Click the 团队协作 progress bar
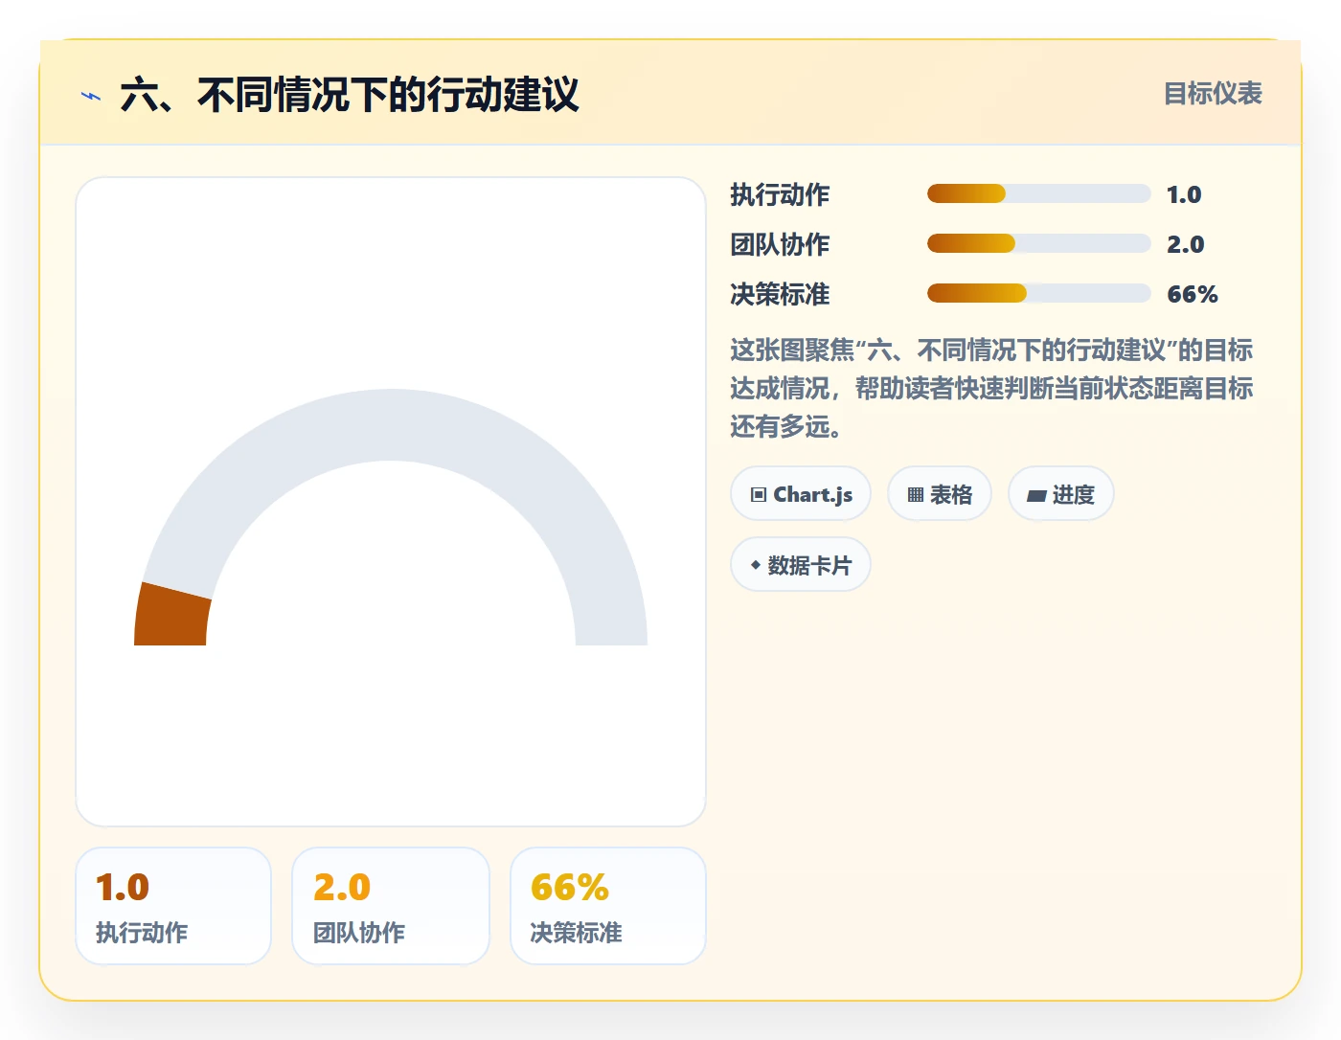 [1038, 243]
